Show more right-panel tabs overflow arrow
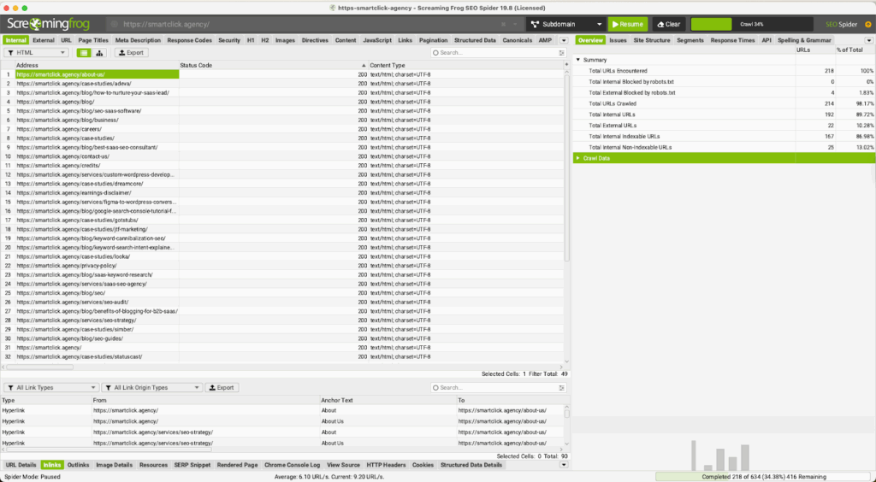 (868, 40)
